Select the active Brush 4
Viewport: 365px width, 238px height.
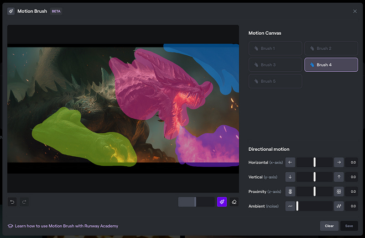pyautogui.click(x=331, y=65)
